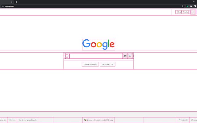The height and width of the screenshot is (123, 197).
Task: View site information via the lock icon
Action: tap(3, 6)
